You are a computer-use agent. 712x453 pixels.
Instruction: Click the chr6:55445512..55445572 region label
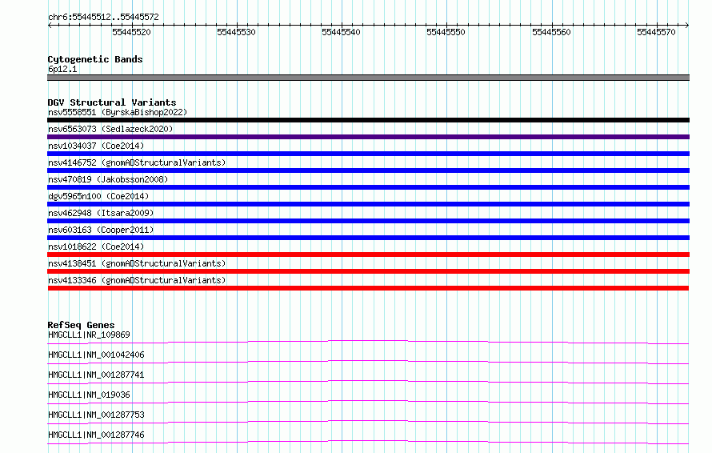(x=103, y=18)
